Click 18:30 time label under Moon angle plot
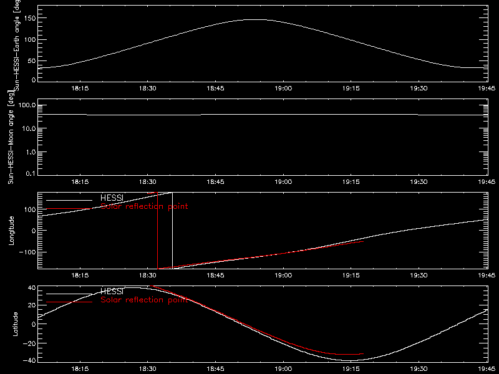This screenshot has height=374, width=499. tap(148, 182)
